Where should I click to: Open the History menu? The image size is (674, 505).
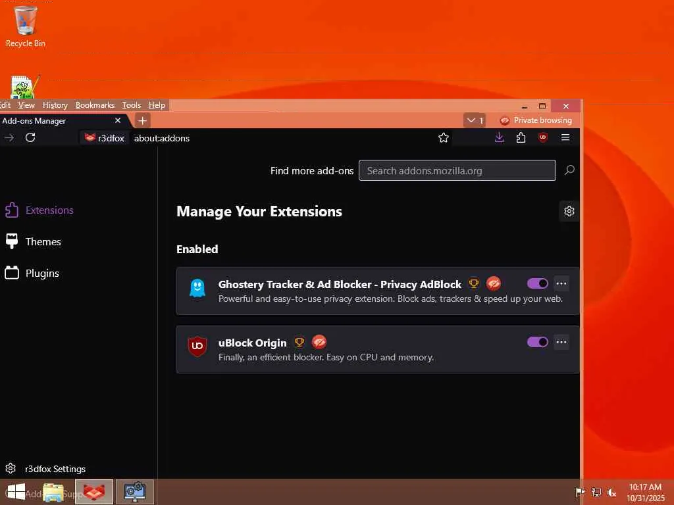[55, 105]
